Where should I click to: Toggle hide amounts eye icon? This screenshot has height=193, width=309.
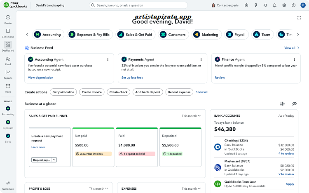coord(295,104)
